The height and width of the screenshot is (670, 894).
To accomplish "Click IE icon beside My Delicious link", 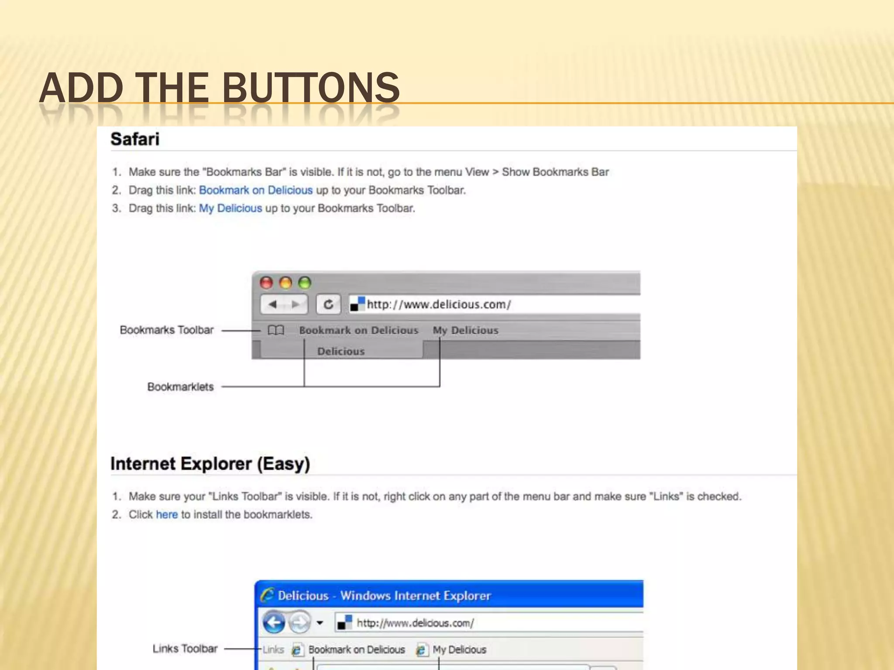I will (x=421, y=650).
